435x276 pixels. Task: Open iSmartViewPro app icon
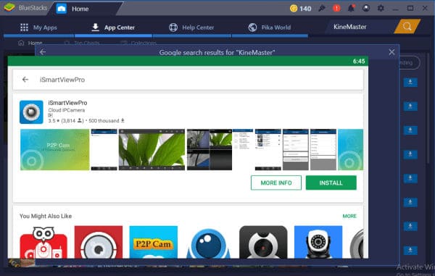pyautogui.click(x=31, y=112)
